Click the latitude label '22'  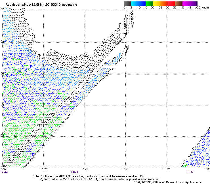tap(2, 136)
